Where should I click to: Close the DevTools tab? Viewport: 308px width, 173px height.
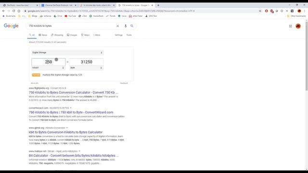pos(38,5)
